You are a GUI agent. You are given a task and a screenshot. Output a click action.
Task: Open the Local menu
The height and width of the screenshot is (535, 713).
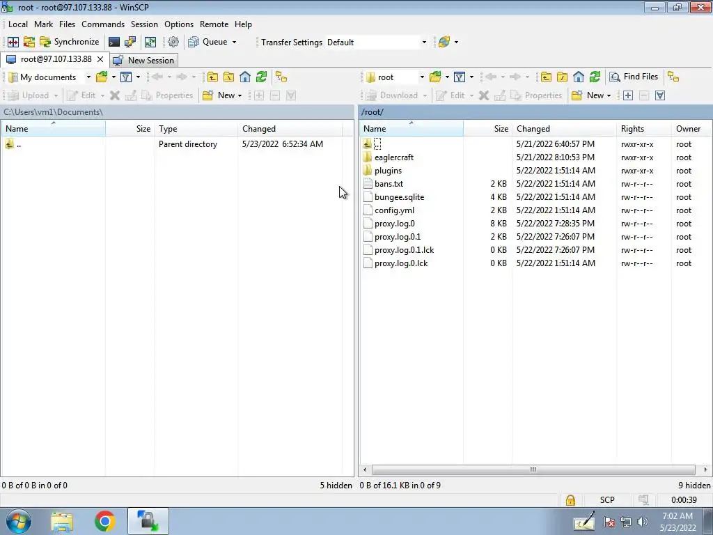(x=18, y=24)
